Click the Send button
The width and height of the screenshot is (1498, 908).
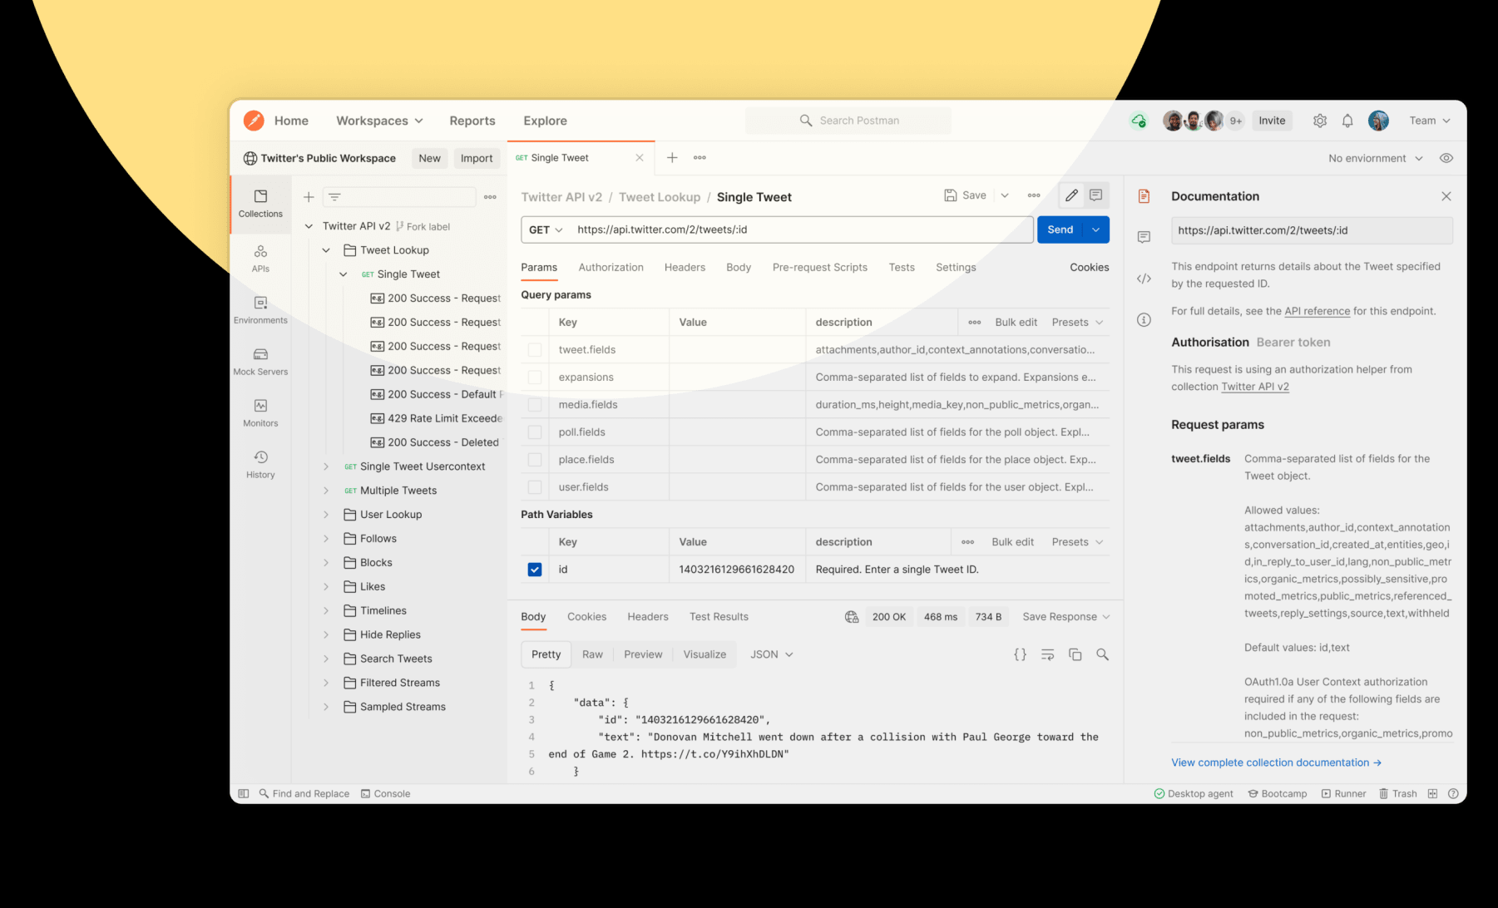tap(1060, 229)
